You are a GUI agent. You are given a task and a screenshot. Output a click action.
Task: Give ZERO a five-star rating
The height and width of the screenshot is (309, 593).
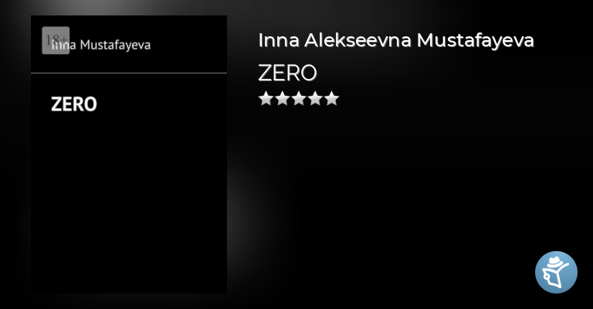point(331,98)
